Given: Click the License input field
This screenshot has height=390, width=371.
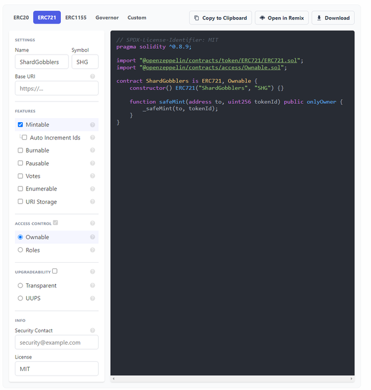Looking at the screenshot, I should coord(56,369).
